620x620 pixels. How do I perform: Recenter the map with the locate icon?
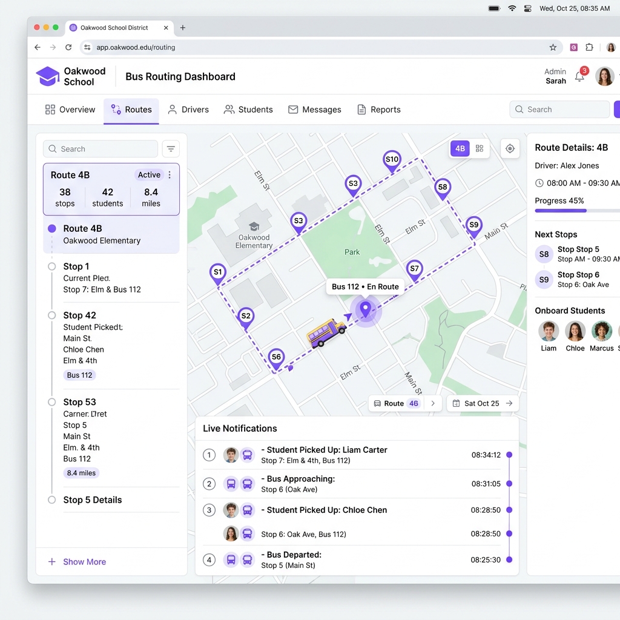pyautogui.click(x=510, y=148)
